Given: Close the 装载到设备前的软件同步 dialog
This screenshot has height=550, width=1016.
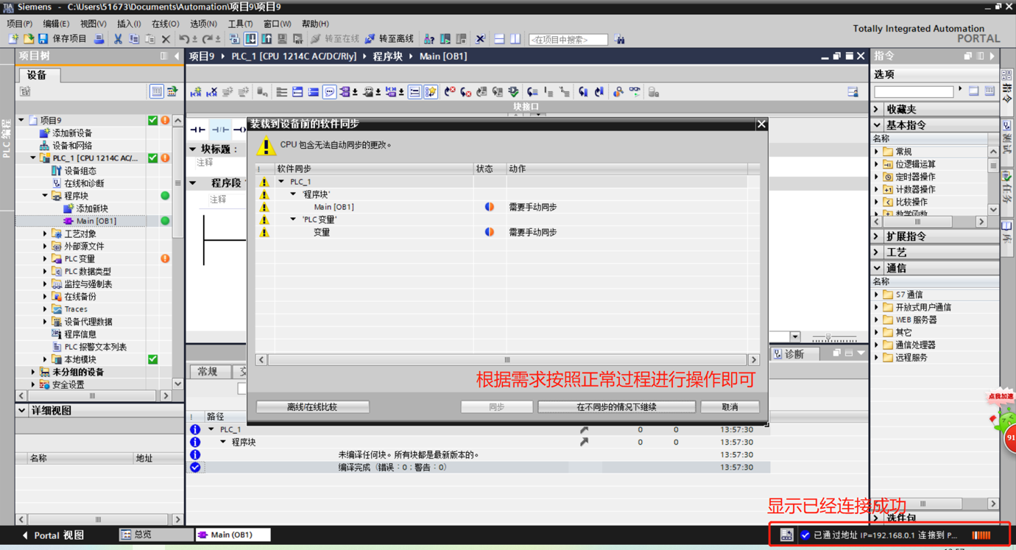Looking at the screenshot, I should tap(761, 124).
